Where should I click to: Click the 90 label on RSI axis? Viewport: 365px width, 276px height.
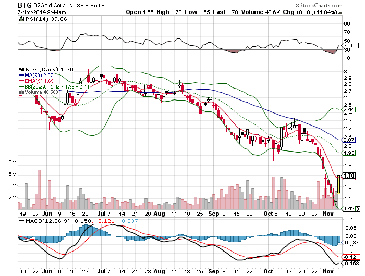click(x=347, y=24)
